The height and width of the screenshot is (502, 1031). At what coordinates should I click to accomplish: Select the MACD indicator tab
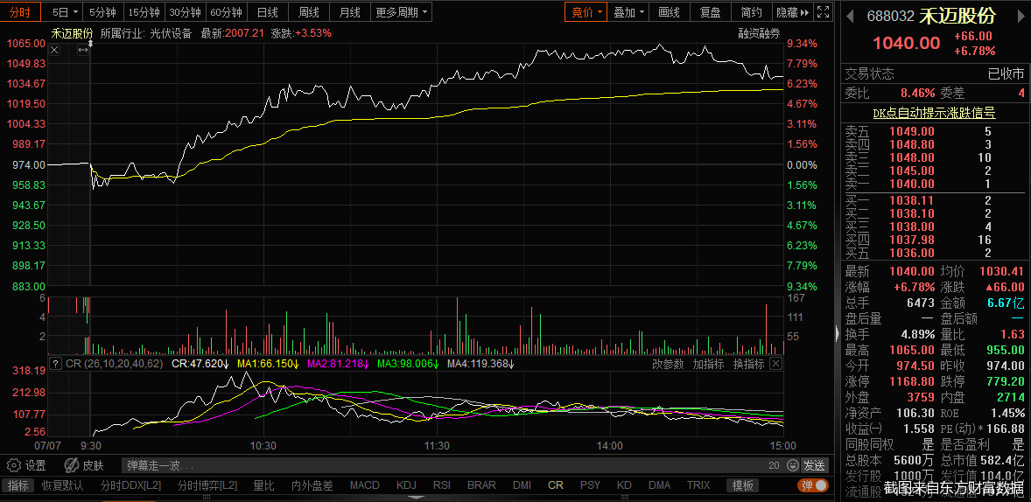[x=364, y=485]
